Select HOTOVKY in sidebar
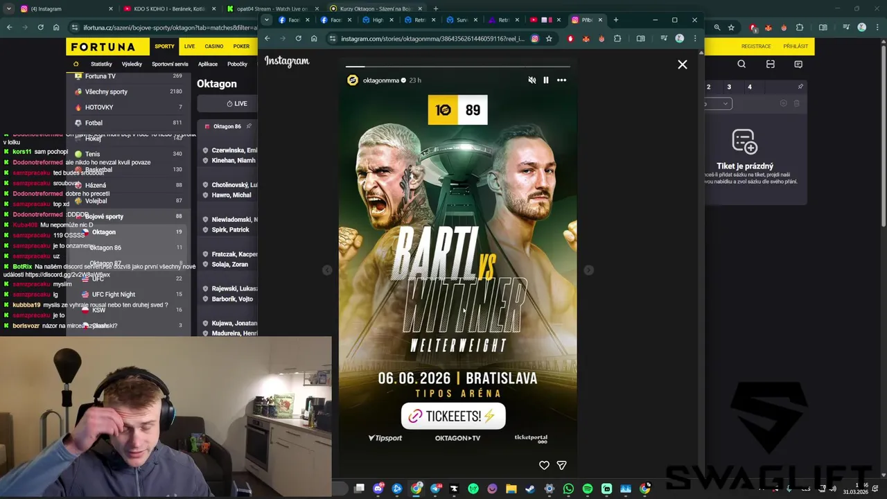This screenshot has width=887, height=499. click(127, 107)
